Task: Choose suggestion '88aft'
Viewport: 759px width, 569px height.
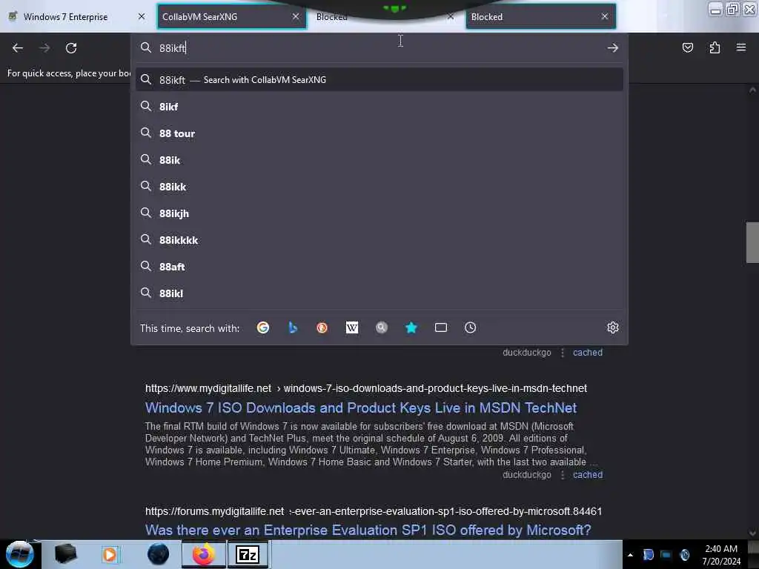Action: coord(379,267)
